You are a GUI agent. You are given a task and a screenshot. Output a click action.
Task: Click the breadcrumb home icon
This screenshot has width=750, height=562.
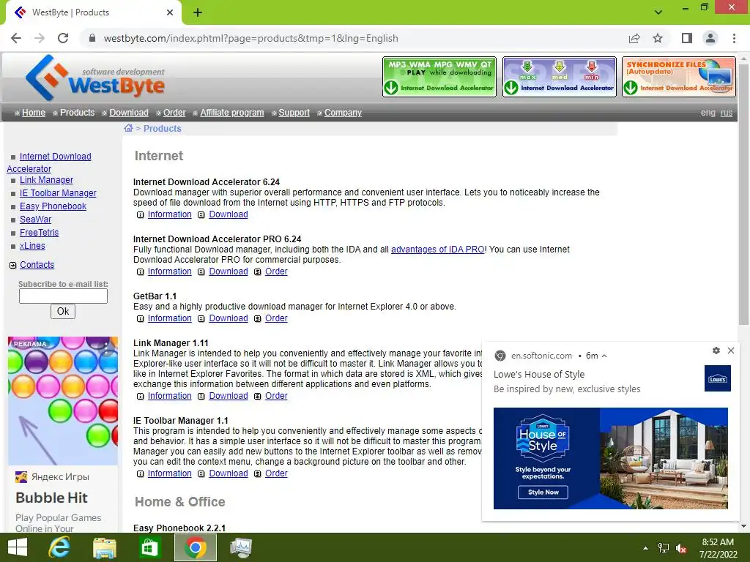[x=128, y=128]
